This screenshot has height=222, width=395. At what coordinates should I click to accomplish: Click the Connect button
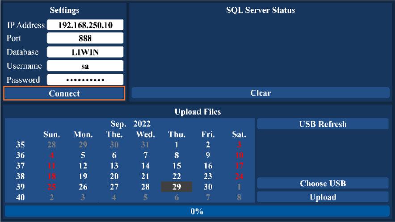(64, 93)
